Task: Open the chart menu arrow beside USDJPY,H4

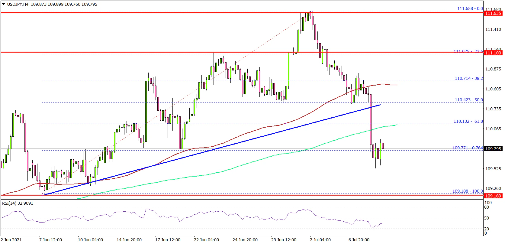Action: pyautogui.click(x=4, y=4)
